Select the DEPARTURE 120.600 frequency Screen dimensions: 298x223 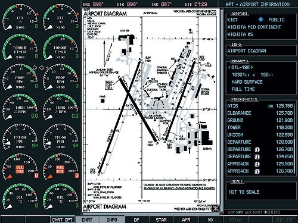(260, 142)
